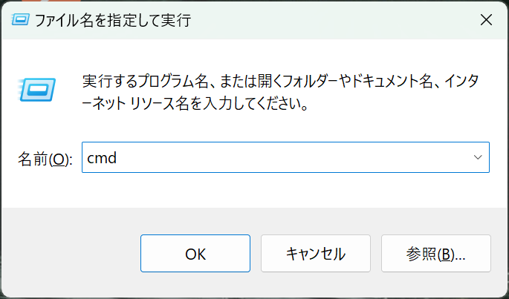The width and height of the screenshot is (509, 299).
Task: Expand the 名前 combo box history list
Action: pos(478,157)
